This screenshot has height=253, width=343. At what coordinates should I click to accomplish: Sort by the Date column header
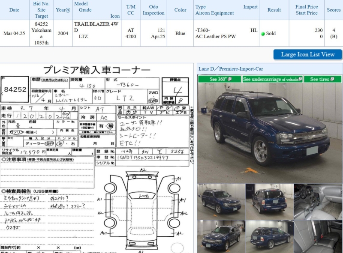point(14,10)
